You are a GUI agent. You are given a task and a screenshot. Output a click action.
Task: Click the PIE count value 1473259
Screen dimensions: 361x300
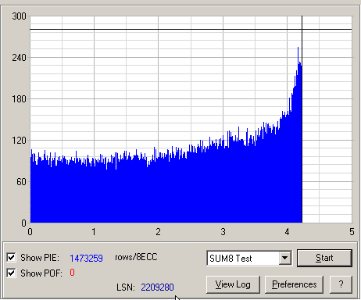(86, 258)
